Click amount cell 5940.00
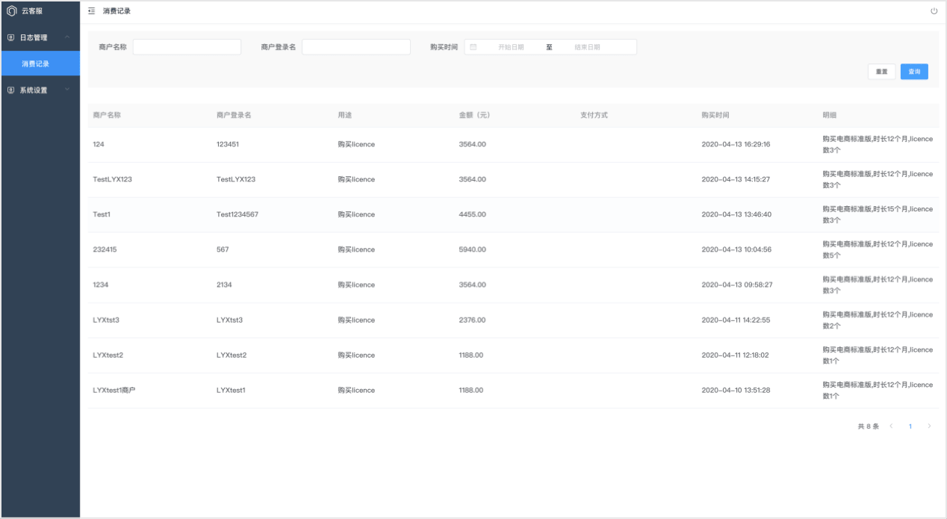947x519 pixels. pos(472,249)
